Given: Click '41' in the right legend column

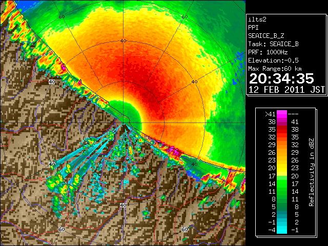Looking at the screenshot, I should coord(295,122).
